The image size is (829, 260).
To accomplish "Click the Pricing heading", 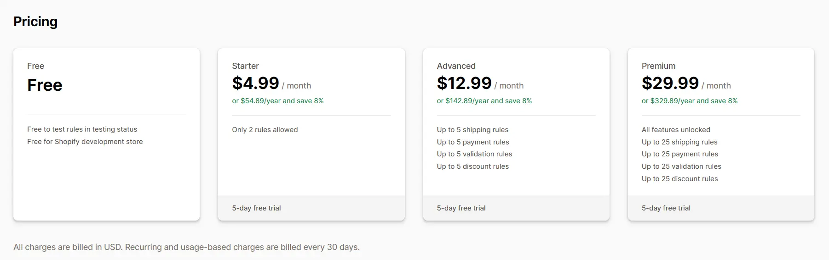I will tap(35, 22).
